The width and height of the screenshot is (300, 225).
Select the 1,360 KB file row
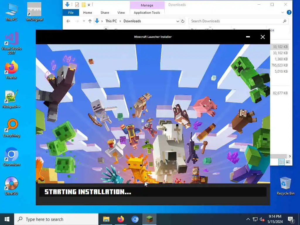pyautogui.click(x=279, y=59)
